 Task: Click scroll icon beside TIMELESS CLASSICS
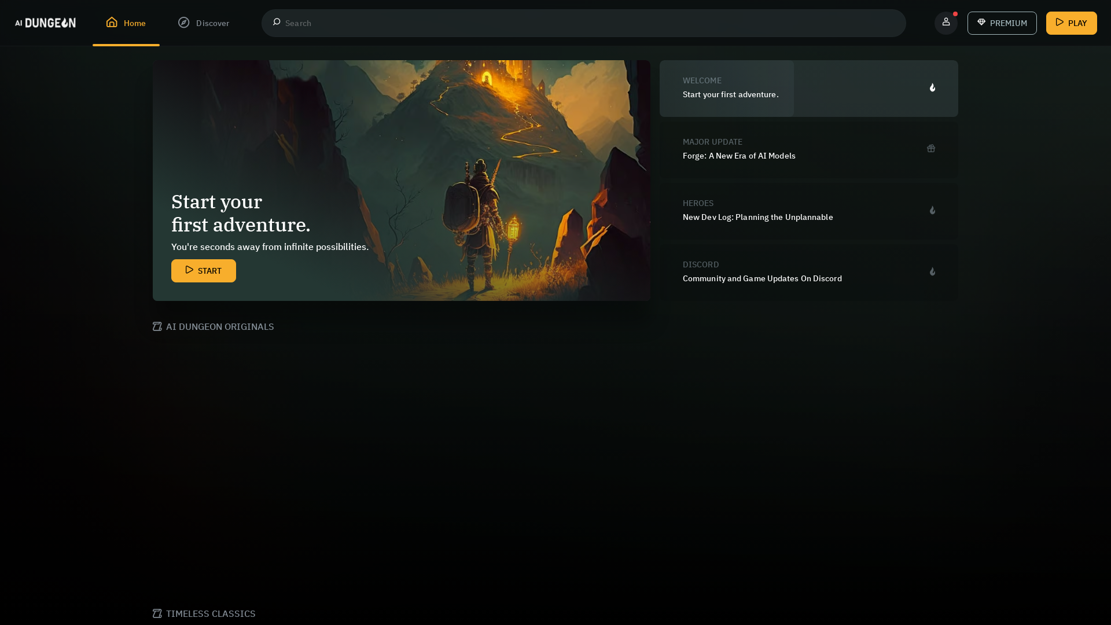(x=157, y=613)
